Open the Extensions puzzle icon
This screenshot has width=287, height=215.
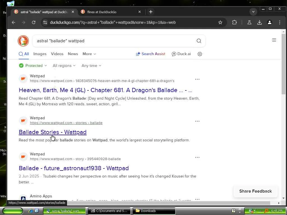(x=235, y=22)
